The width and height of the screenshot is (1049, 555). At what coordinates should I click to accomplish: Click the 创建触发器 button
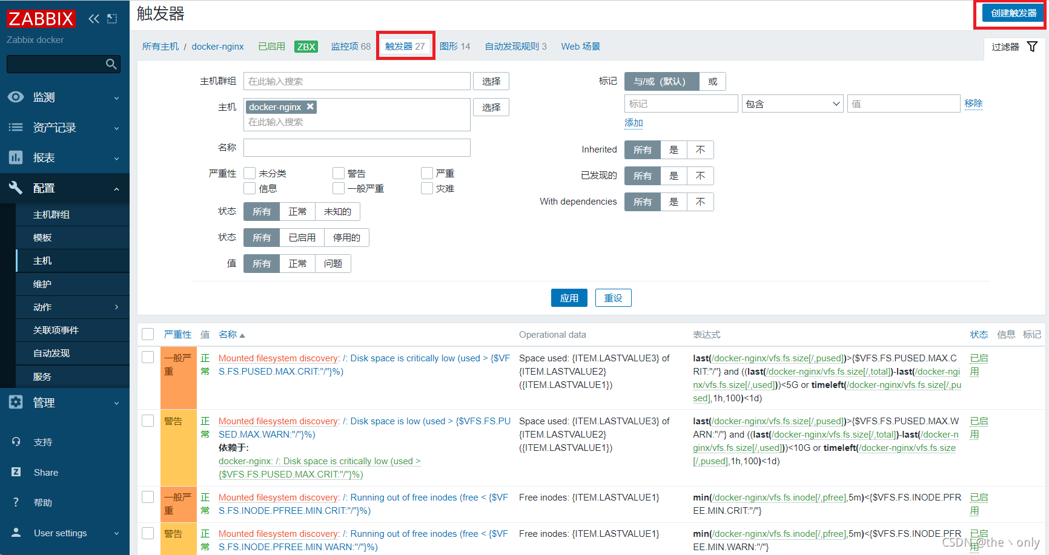[x=1013, y=13]
